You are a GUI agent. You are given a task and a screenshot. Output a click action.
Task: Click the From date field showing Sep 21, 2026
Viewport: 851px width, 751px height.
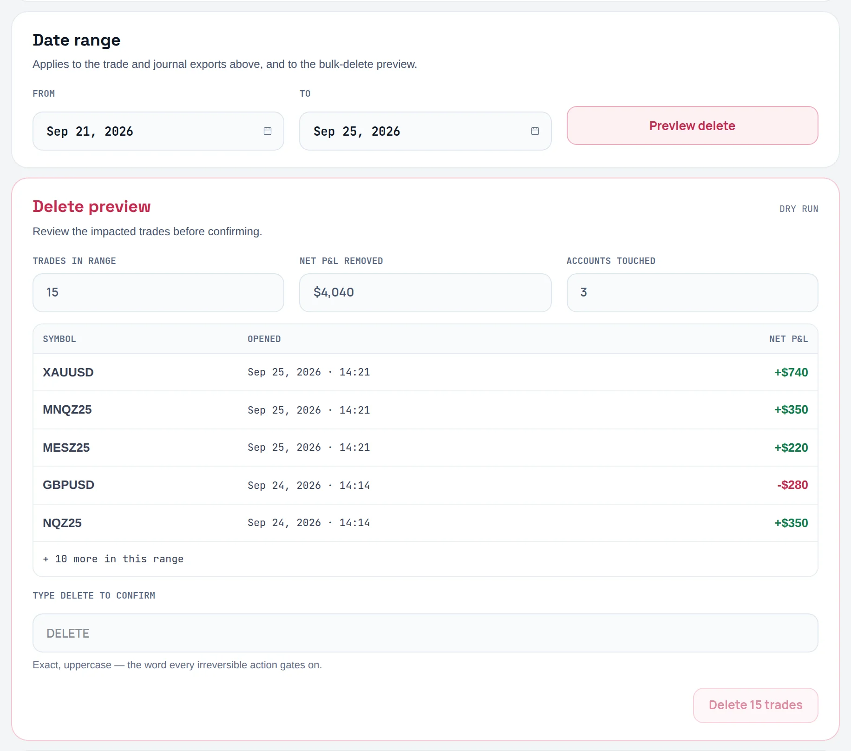point(158,131)
